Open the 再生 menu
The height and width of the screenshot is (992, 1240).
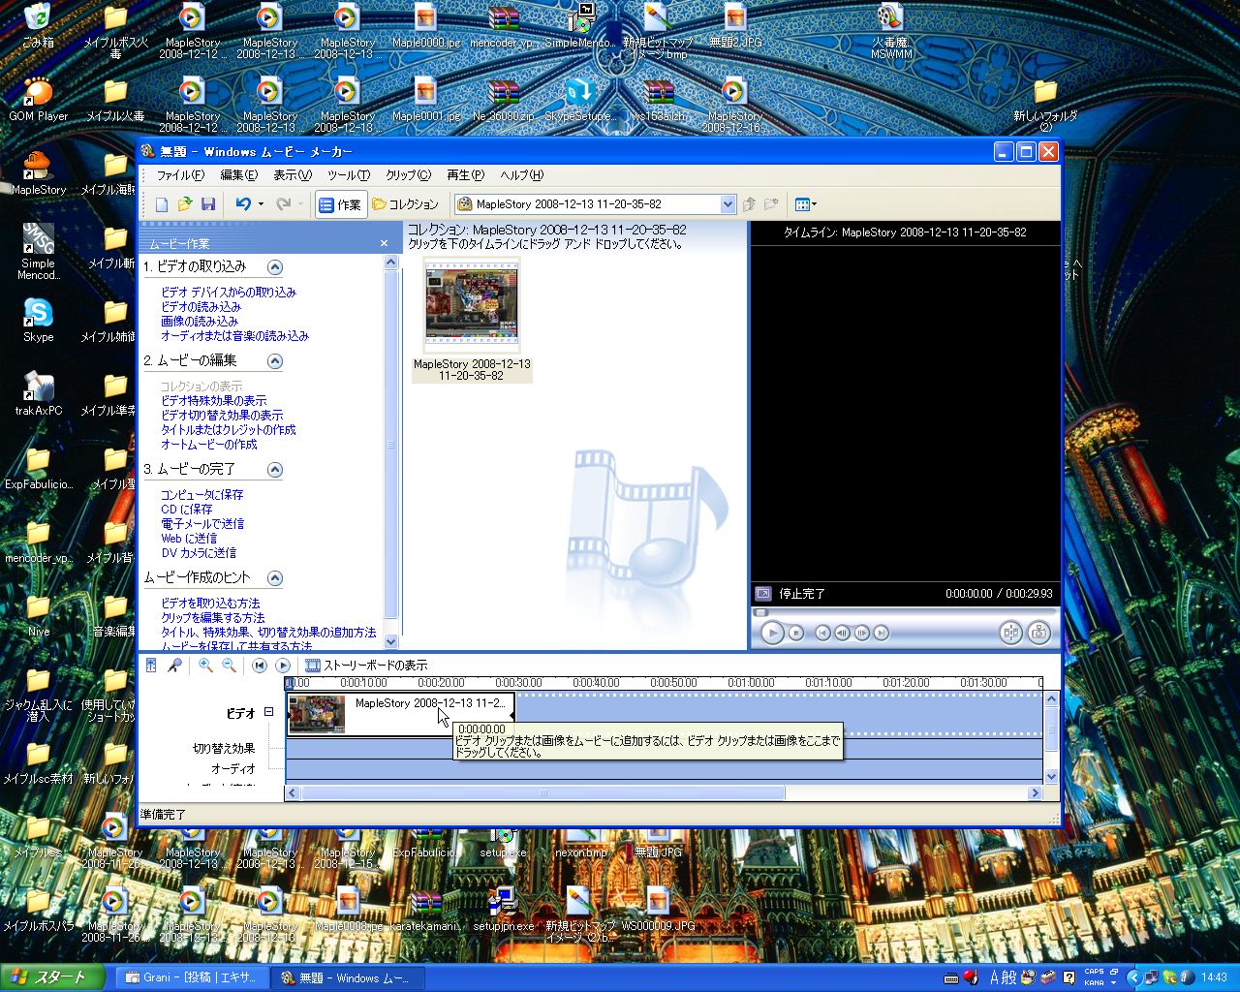click(465, 175)
